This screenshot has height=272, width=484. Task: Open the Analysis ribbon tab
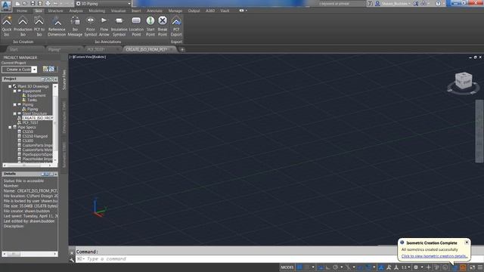tap(76, 11)
